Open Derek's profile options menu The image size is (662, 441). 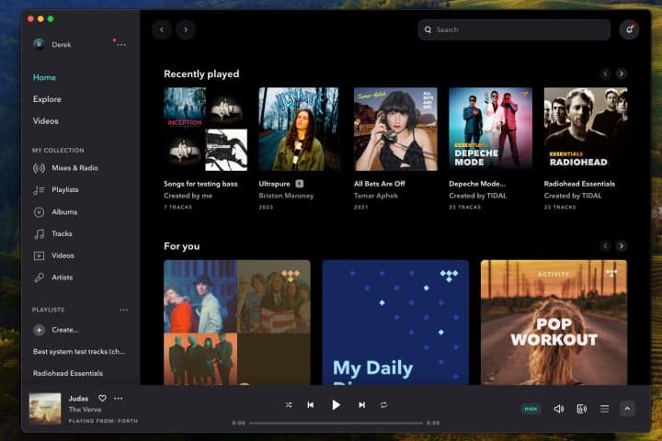(x=121, y=45)
